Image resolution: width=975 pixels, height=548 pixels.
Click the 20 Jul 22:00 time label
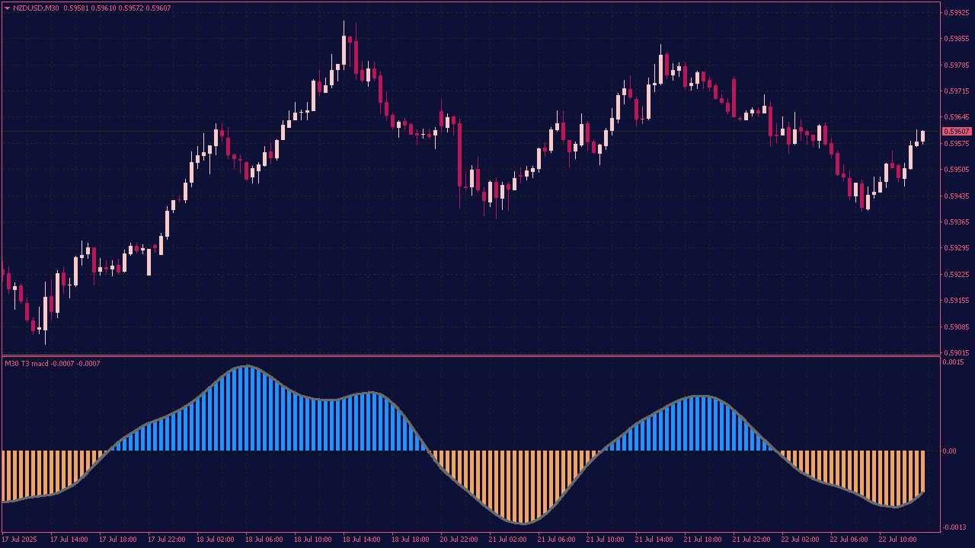pos(461,540)
